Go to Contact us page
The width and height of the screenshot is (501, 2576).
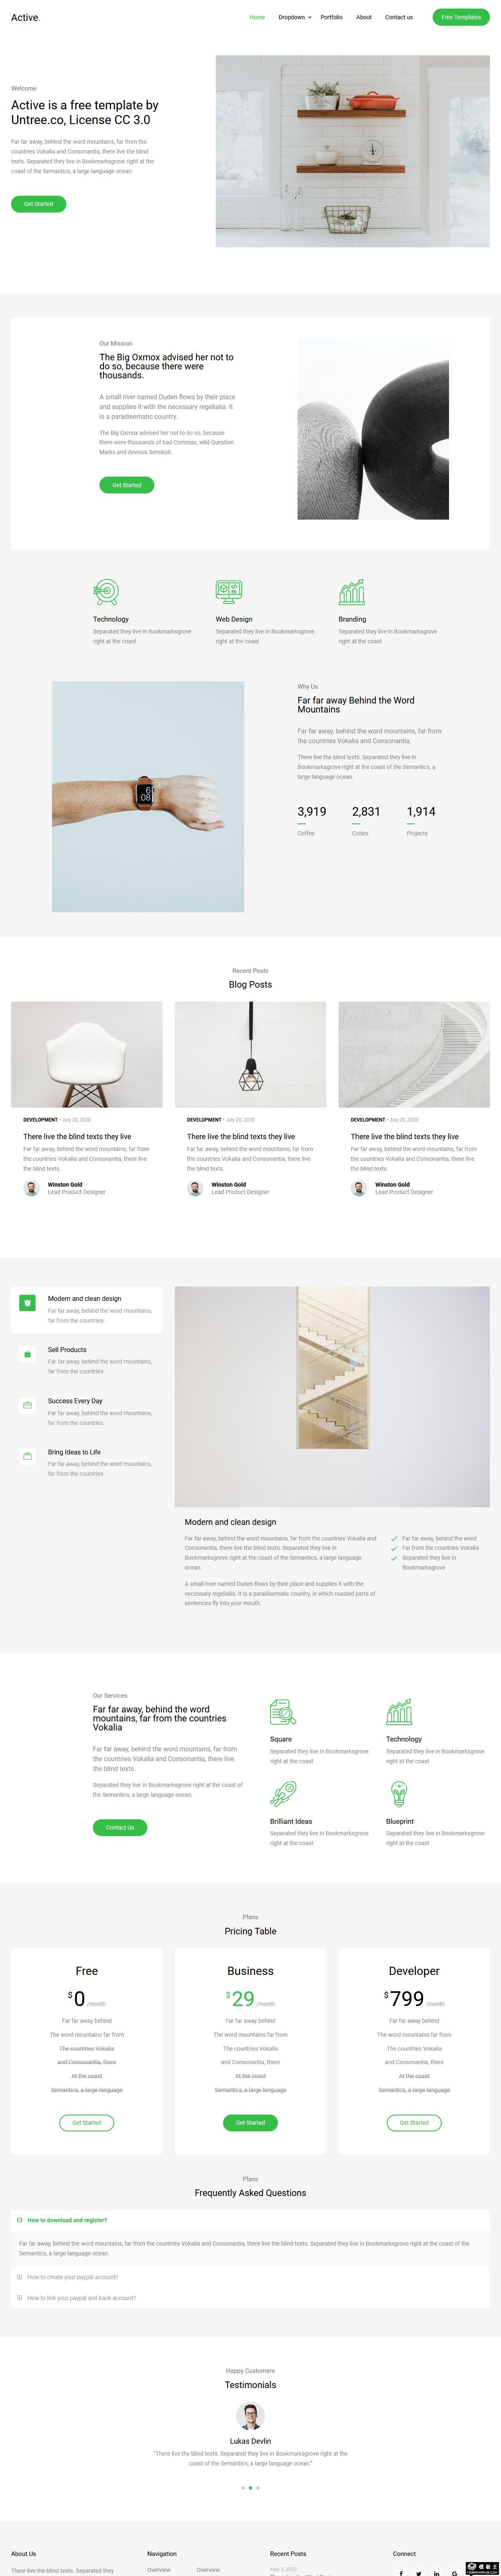pyautogui.click(x=399, y=17)
